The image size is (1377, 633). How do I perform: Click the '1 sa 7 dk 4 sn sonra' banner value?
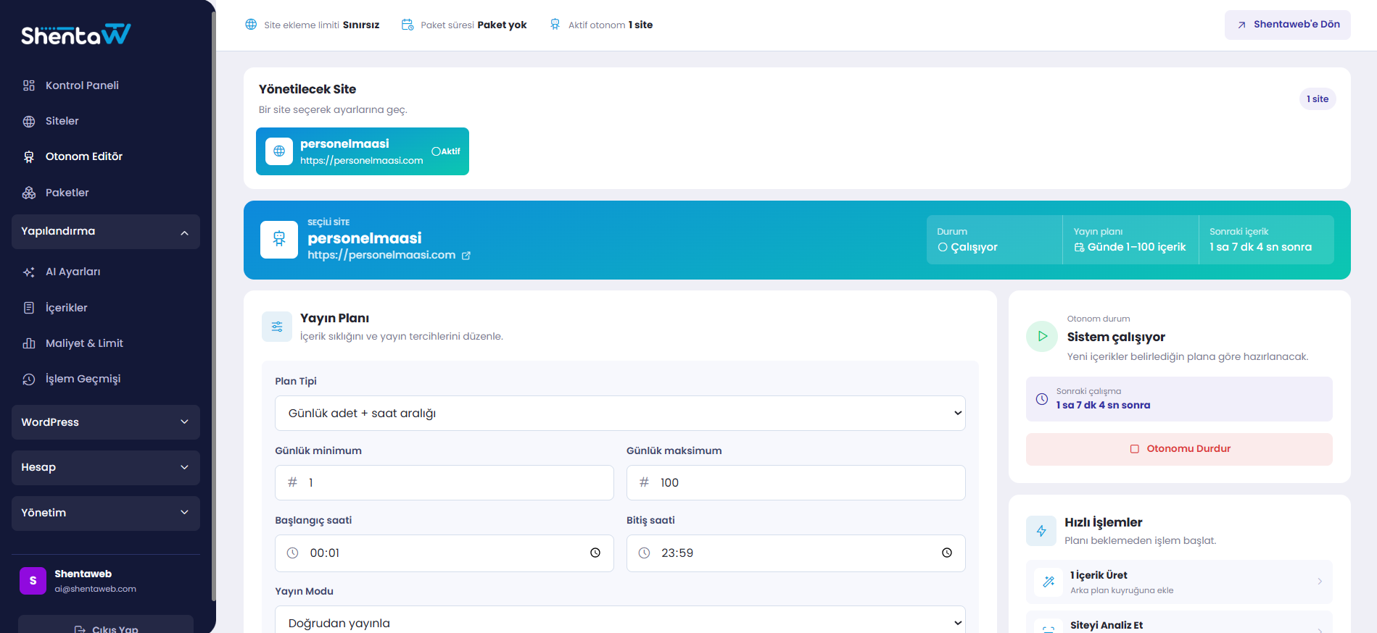1260,247
